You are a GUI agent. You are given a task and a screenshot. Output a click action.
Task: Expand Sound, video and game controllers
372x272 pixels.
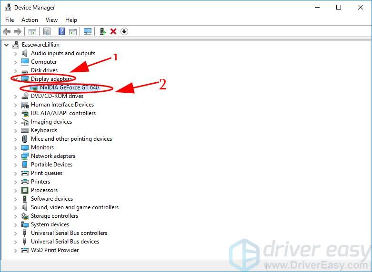15,207
